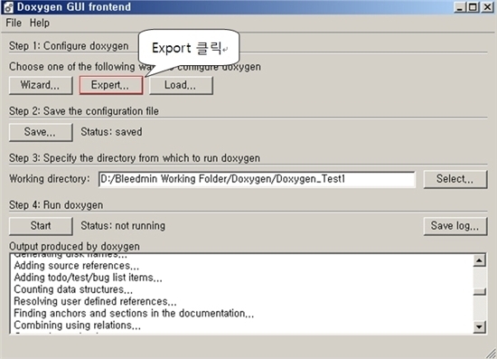Viewport: 497px width, 359px height.
Task: Click 'Combining using relations...' output line
Action: click(x=78, y=325)
